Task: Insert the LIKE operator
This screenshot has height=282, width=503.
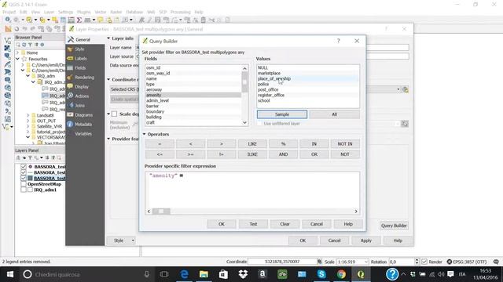Action: click(252, 144)
